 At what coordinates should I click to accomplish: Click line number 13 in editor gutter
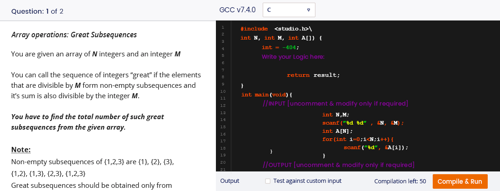click(223, 113)
